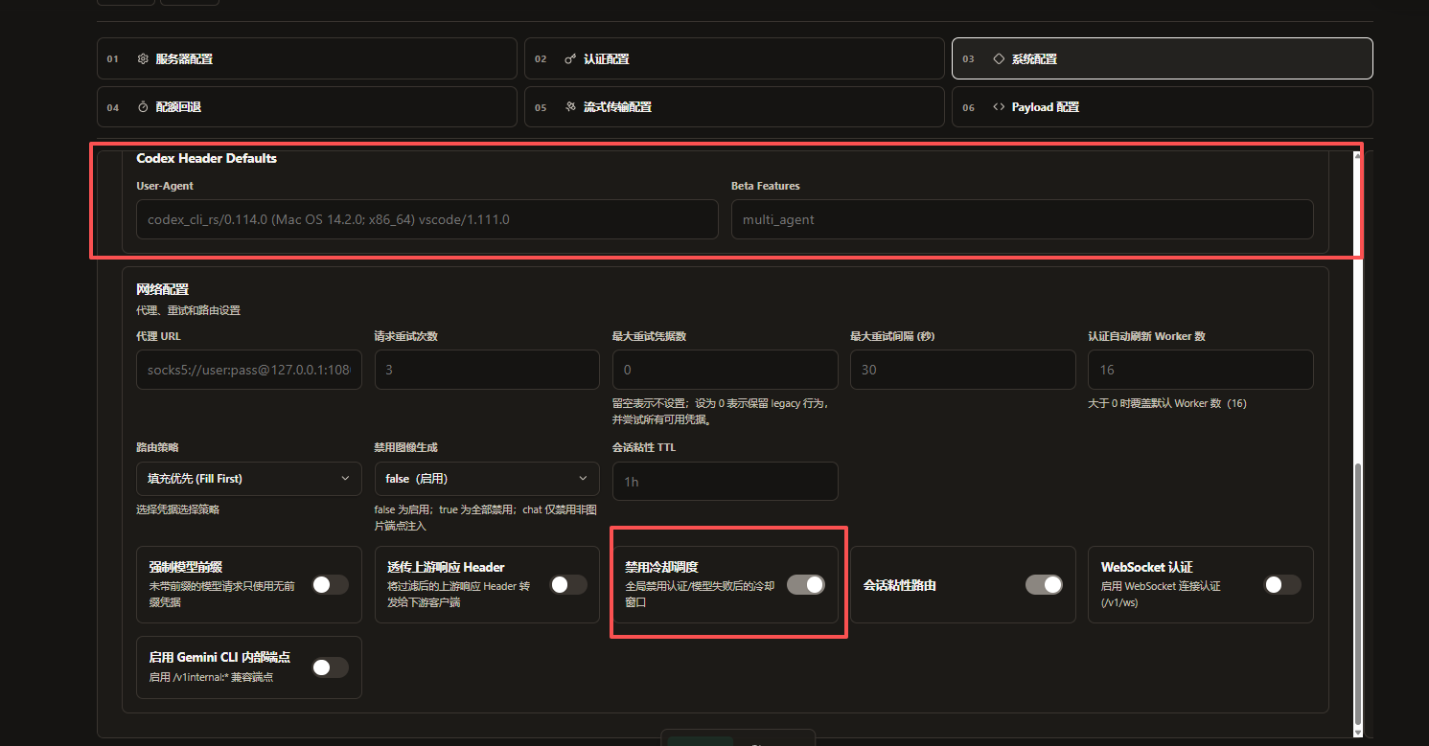This screenshot has width=1429, height=746.
Task: Open the 路由策略 dropdown showing 填充优先
Action: pyautogui.click(x=249, y=478)
